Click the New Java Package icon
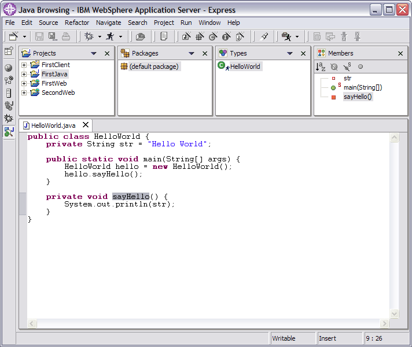The height and width of the screenshot is (347, 412). pos(200,36)
